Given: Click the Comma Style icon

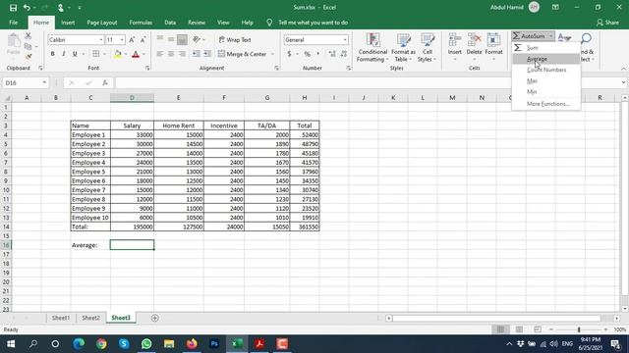Looking at the screenshot, I should pos(318,54).
